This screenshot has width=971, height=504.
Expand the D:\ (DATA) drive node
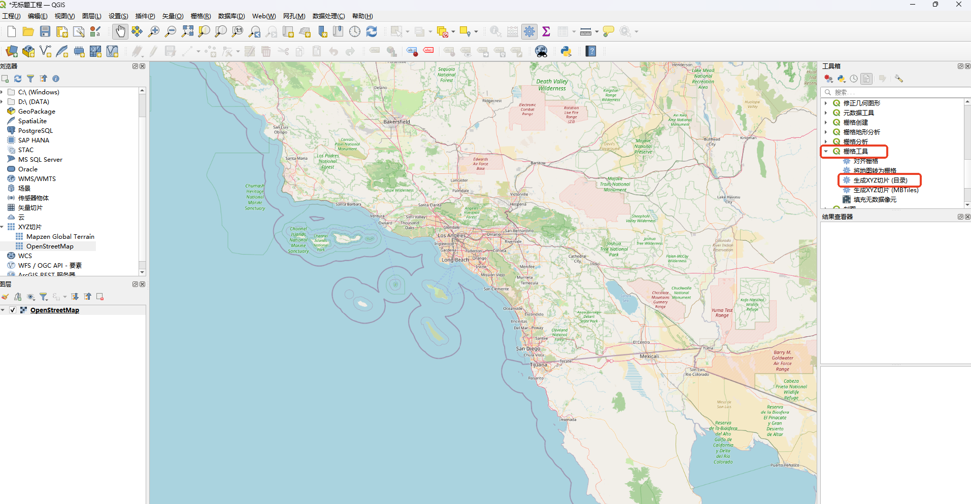[2, 102]
